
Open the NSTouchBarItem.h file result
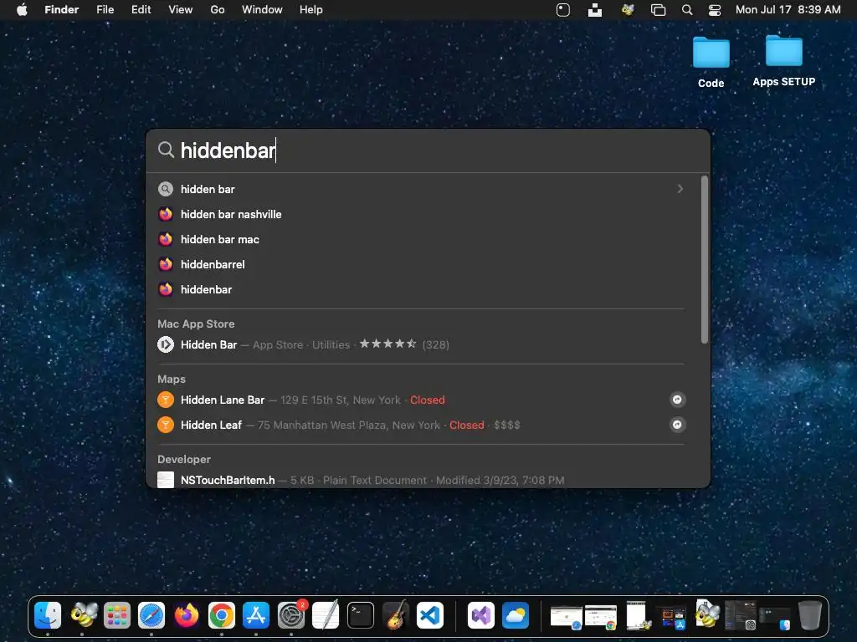tap(421, 480)
